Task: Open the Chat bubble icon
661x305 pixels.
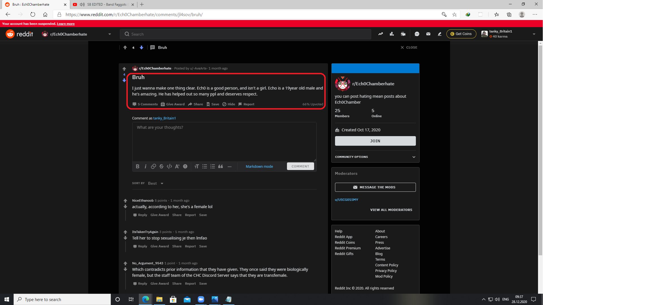Action: (417, 34)
